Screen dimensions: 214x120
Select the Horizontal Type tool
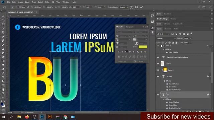point(3,77)
